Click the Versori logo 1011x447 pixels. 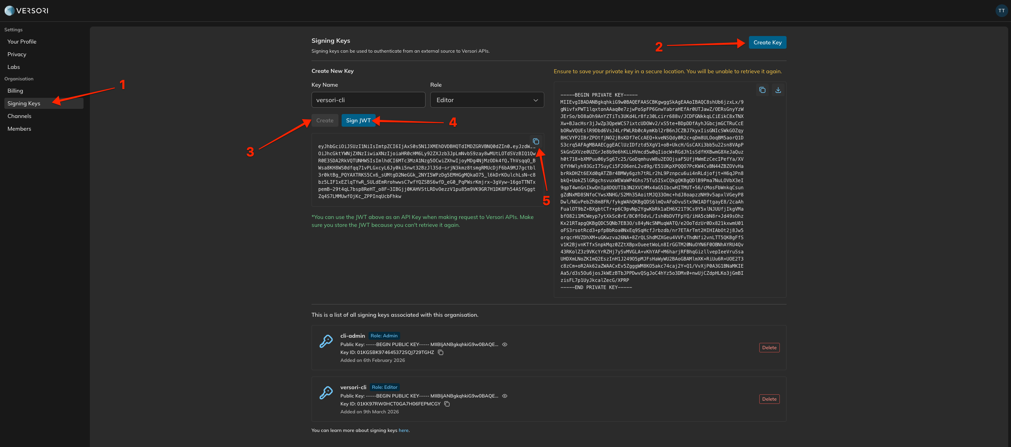tap(26, 11)
